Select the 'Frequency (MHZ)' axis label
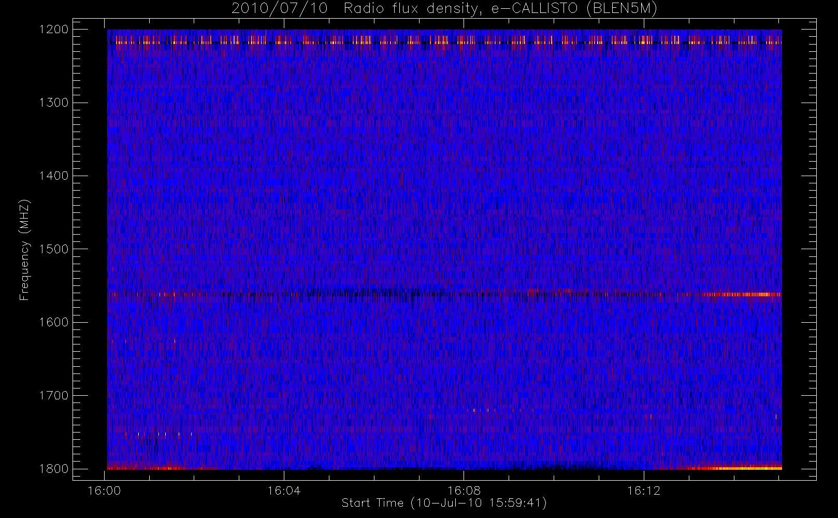Screen dimensions: 838x518 (x=24, y=249)
